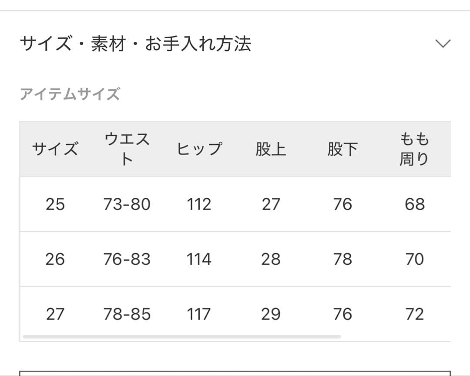The height and width of the screenshot is (376, 470).
Task: Click the 股上 value 29 for size 27
Action: pyautogui.click(x=271, y=313)
